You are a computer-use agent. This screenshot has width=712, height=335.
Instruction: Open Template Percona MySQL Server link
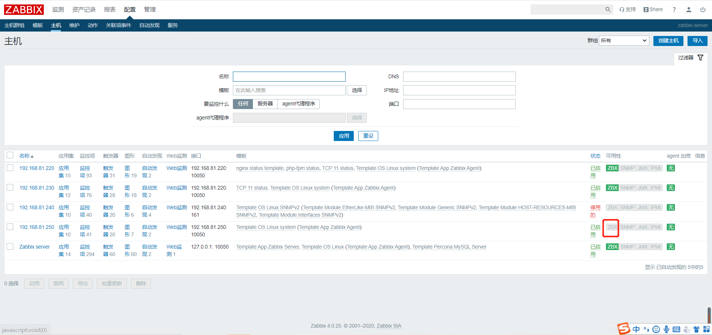[449, 247]
